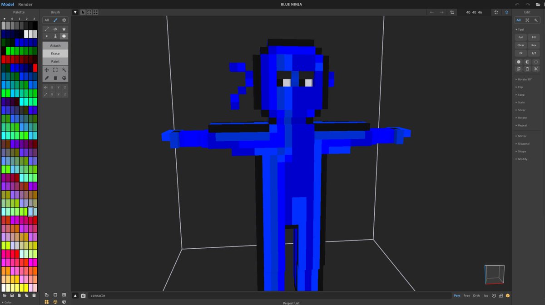This screenshot has height=305, width=545.
Task: Expand the Loop section
Action: 520,95
